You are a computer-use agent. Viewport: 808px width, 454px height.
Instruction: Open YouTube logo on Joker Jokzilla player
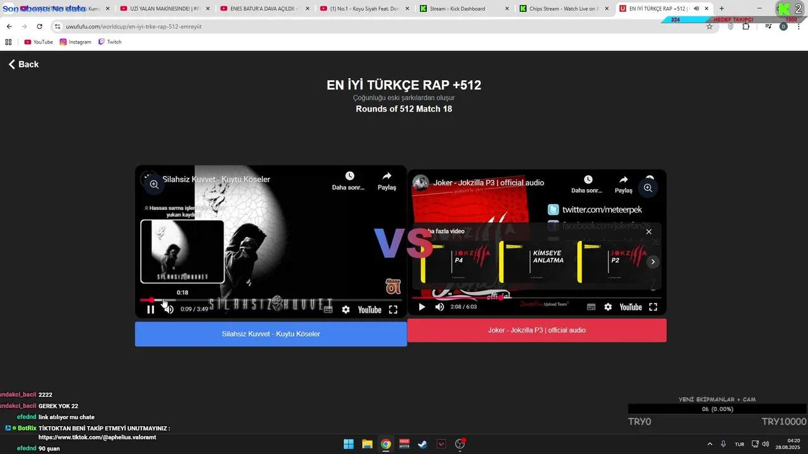point(631,307)
